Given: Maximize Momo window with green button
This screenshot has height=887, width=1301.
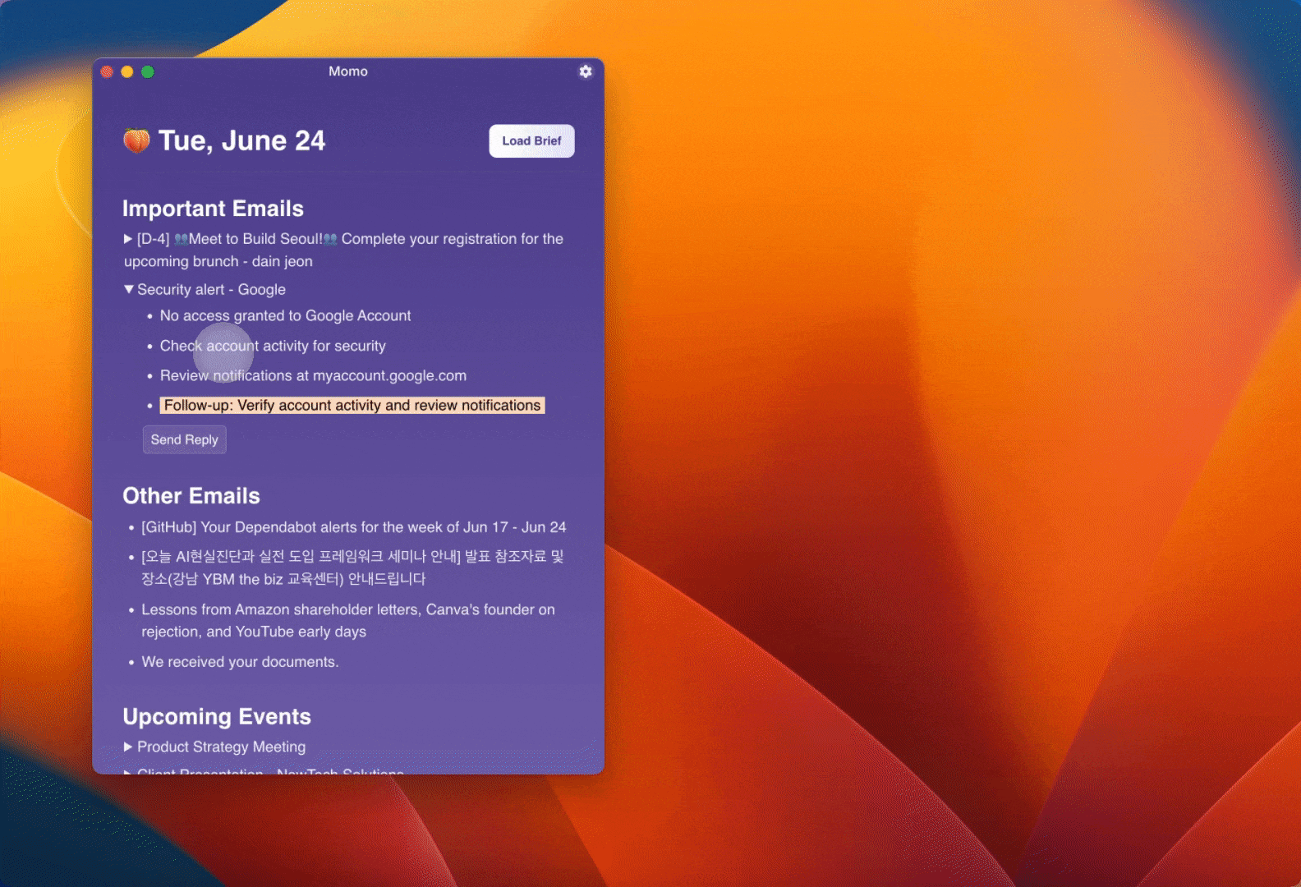Looking at the screenshot, I should pyautogui.click(x=148, y=71).
